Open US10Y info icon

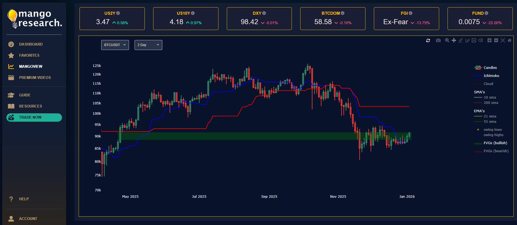(193, 13)
